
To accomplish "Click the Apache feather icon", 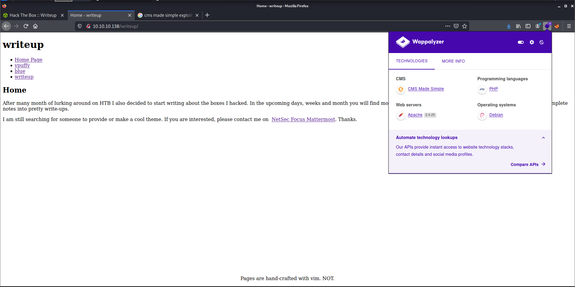I will pos(401,115).
